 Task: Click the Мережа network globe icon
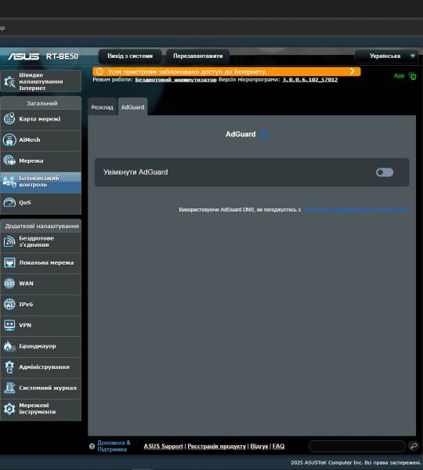(x=9, y=161)
